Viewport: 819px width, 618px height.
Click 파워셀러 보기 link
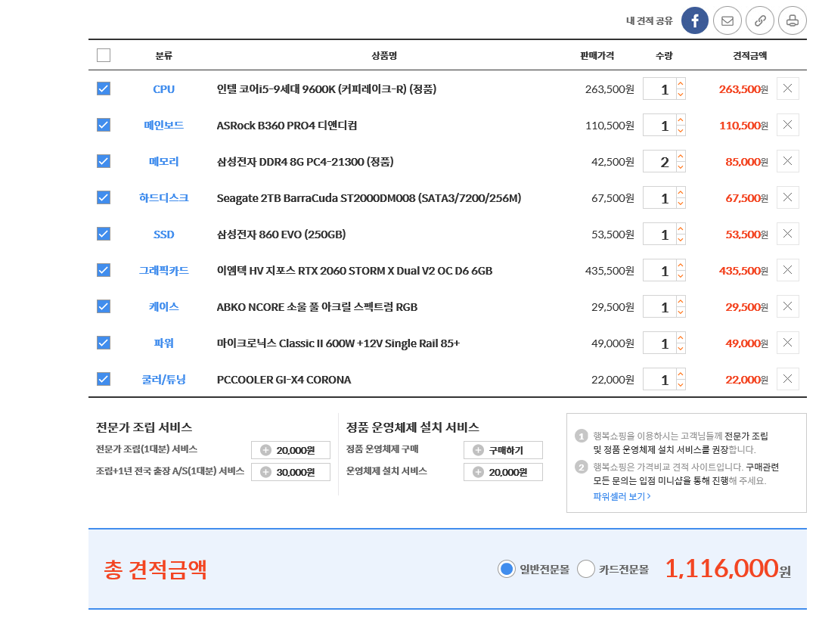(622, 496)
